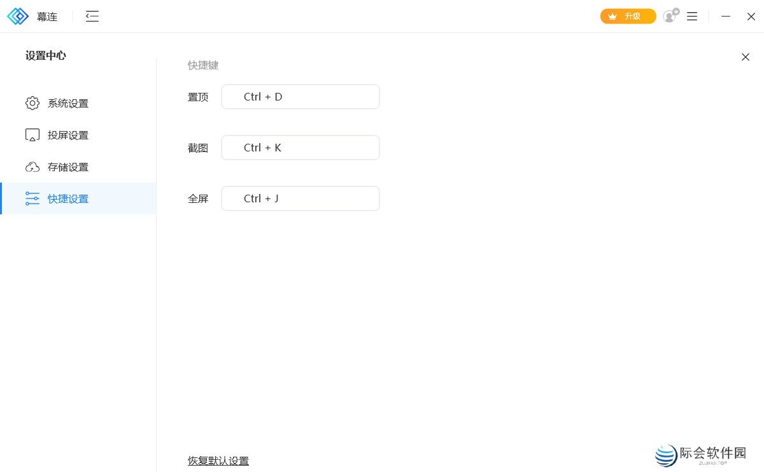Select the 截图 hotkey field Ctrl + K
764x472 pixels.
(x=300, y=147)
